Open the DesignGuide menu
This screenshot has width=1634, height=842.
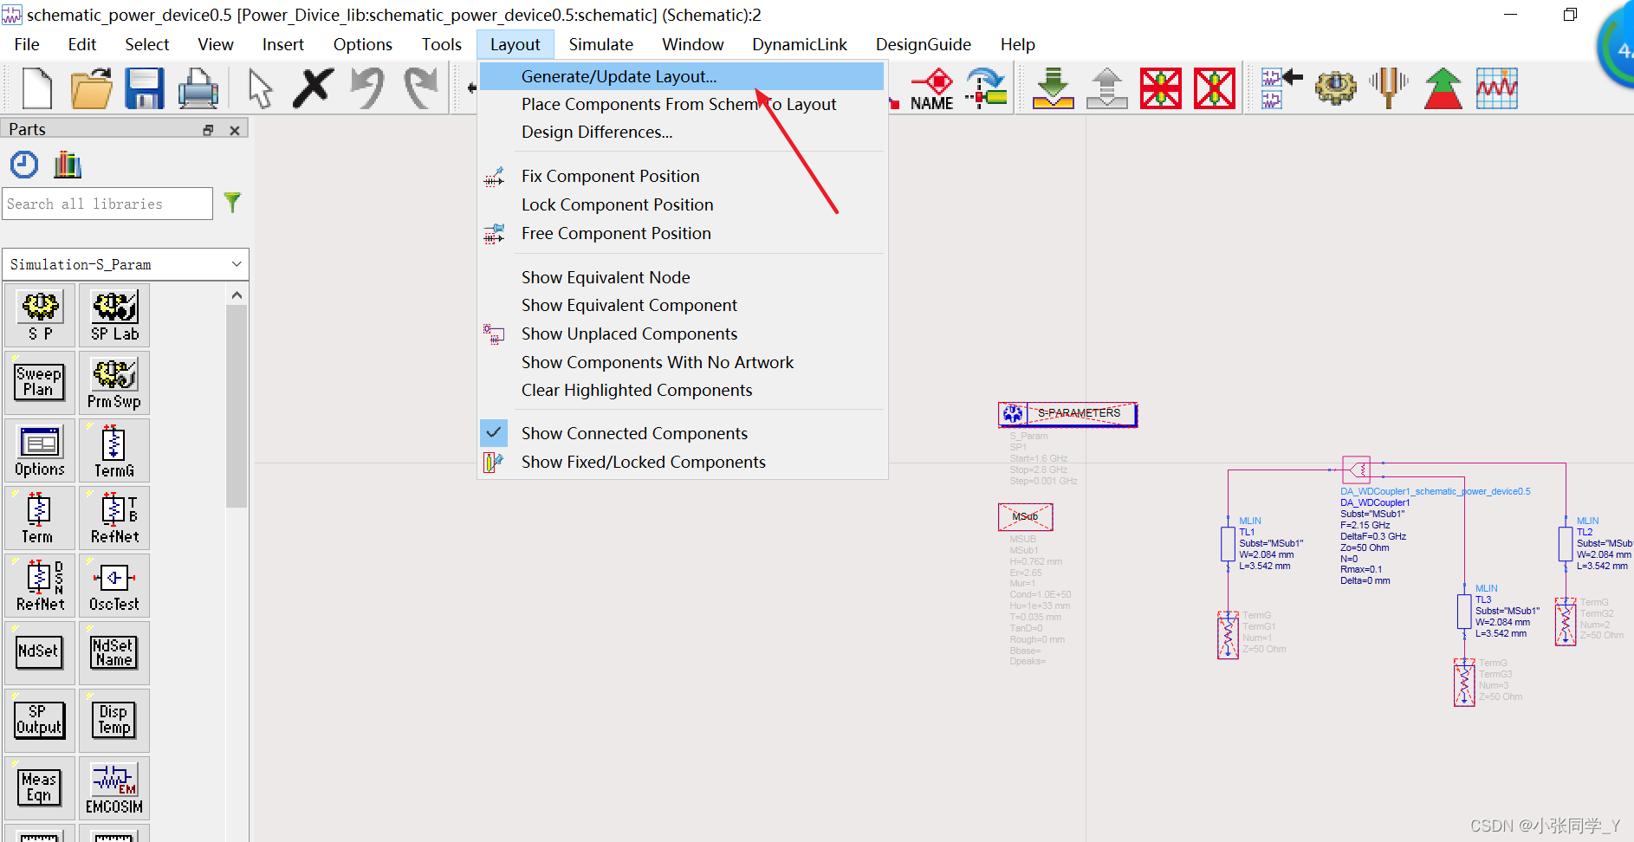click(x=924, y=44)
